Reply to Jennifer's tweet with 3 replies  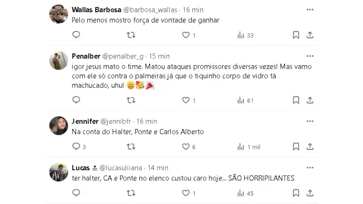[x=76, y=147]
